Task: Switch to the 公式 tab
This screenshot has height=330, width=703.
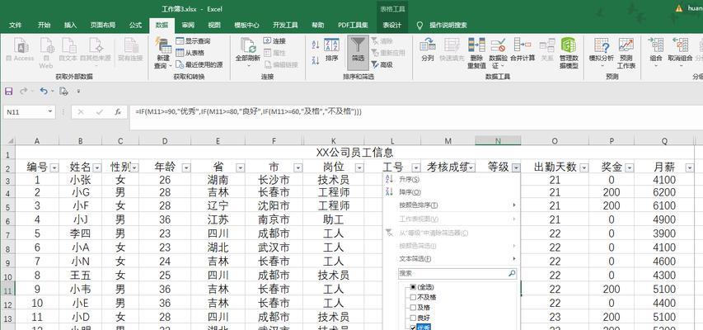Action: [135, 25]
